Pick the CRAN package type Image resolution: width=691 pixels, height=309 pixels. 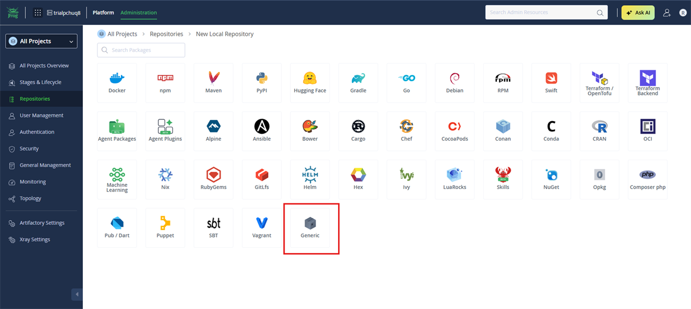coord(599,131)
